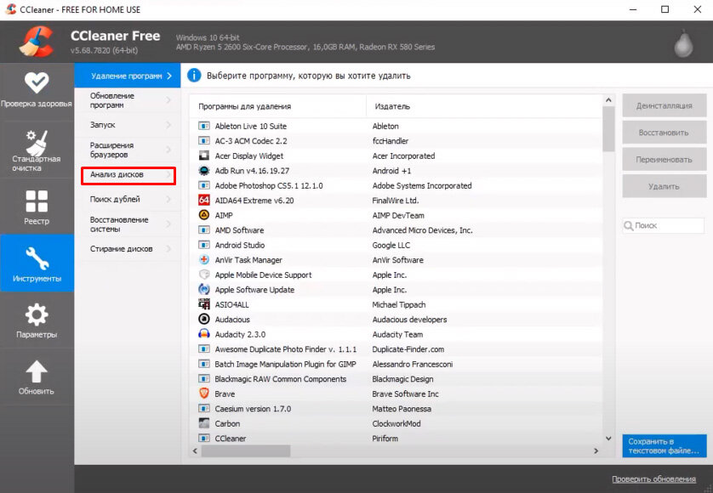Click the horizontal scrollbar thumb
This screenshot has width=713, height=493.
pos(246,450)
